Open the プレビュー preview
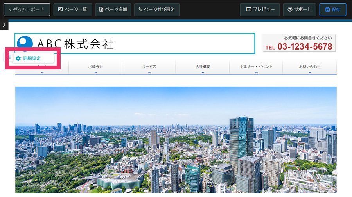 260,9
